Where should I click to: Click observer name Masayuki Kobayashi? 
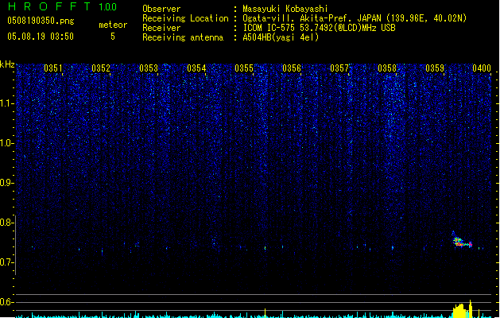click(285, 9)
